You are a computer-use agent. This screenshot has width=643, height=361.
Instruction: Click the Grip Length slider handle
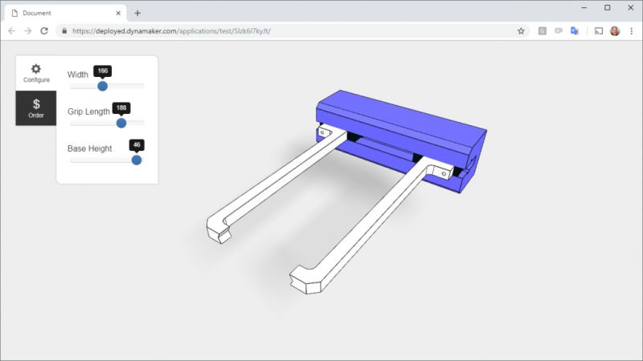click(121, 123)
